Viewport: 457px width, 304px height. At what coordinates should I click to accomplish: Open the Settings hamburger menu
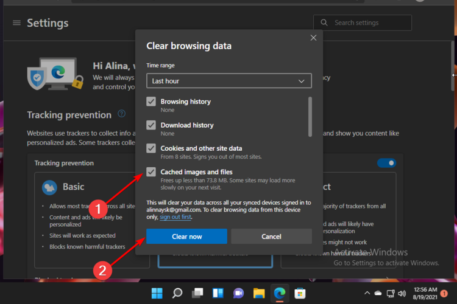coord(16,23)
